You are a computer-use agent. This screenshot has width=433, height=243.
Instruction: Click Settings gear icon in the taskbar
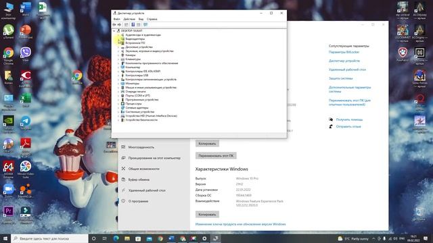click(204, 238)
